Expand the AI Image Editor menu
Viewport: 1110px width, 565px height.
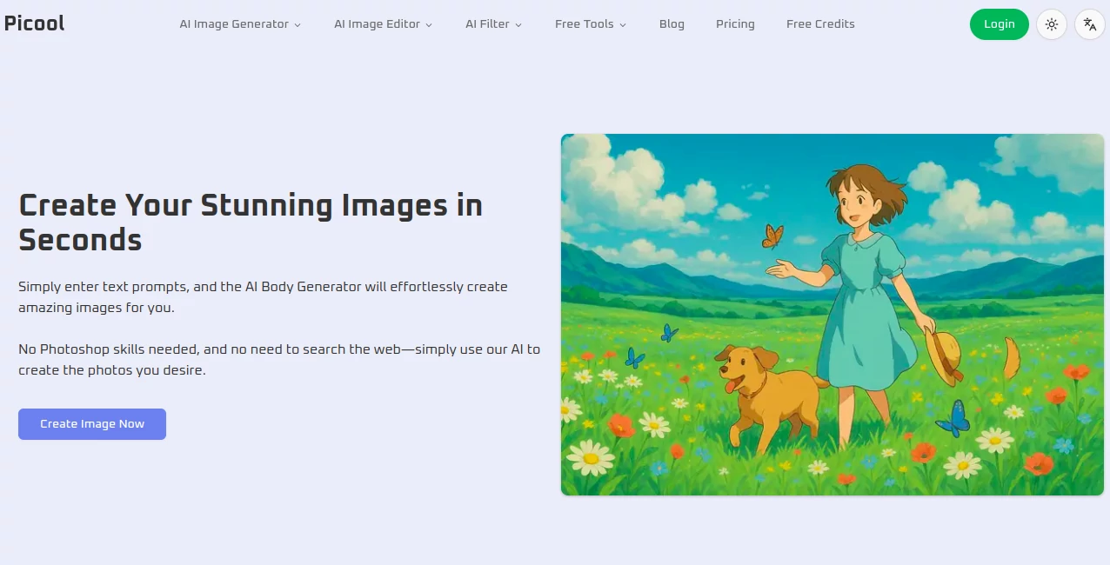click(383, 24)
